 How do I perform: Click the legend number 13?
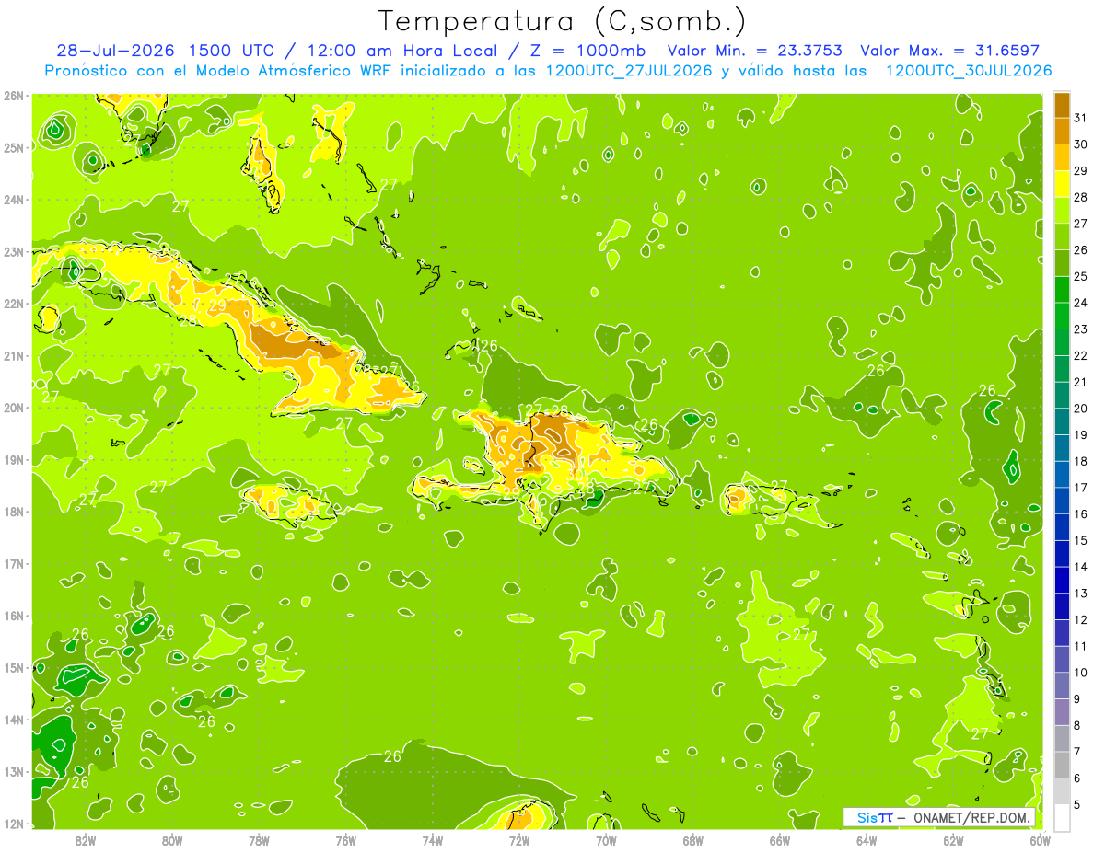(x=1081, y=594)
